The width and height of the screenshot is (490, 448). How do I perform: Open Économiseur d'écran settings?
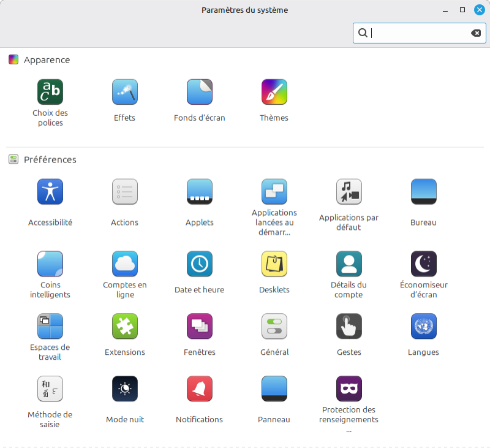[x=423, y=264]
